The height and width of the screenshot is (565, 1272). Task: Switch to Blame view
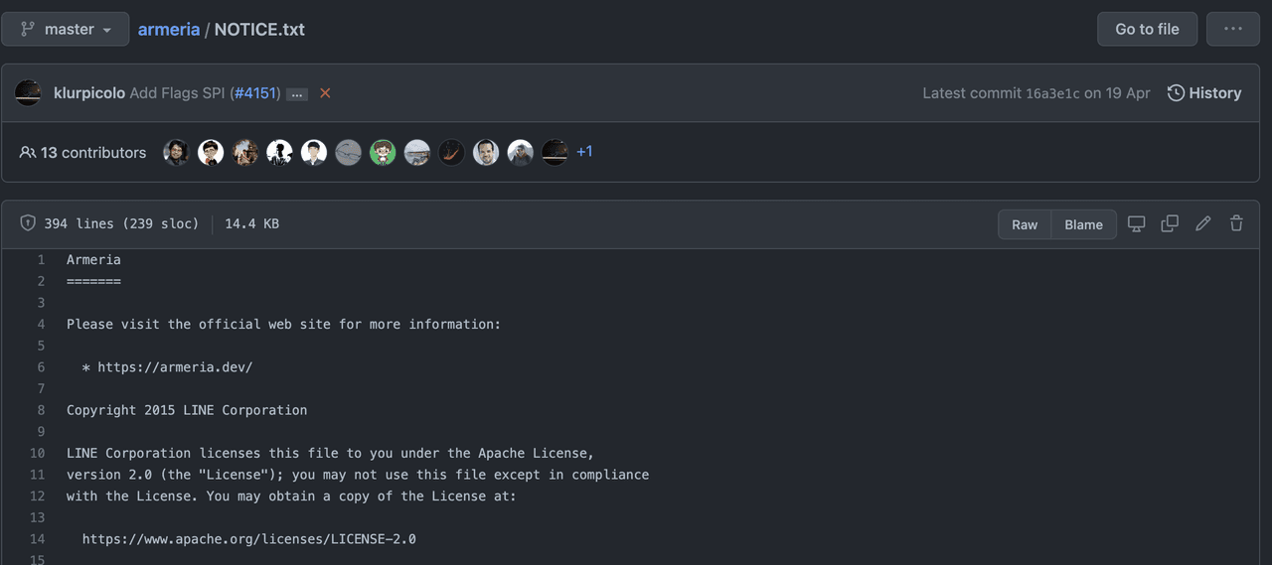pyautogui.click(x=1083, y=224)
